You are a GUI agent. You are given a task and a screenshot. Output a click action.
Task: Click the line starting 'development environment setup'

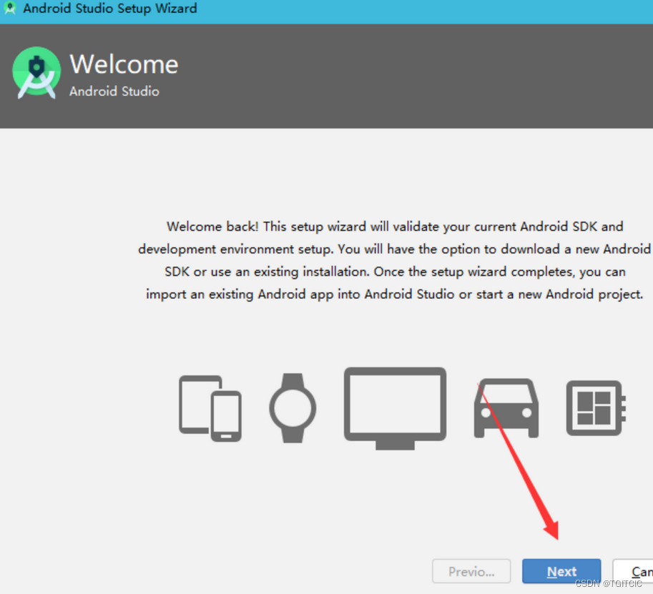(x=394, y=249)
